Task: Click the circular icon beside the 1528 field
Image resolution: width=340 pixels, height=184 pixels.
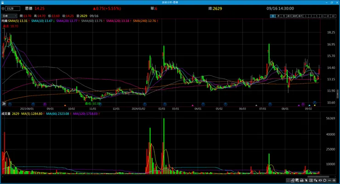Action: tap(3, 8)
